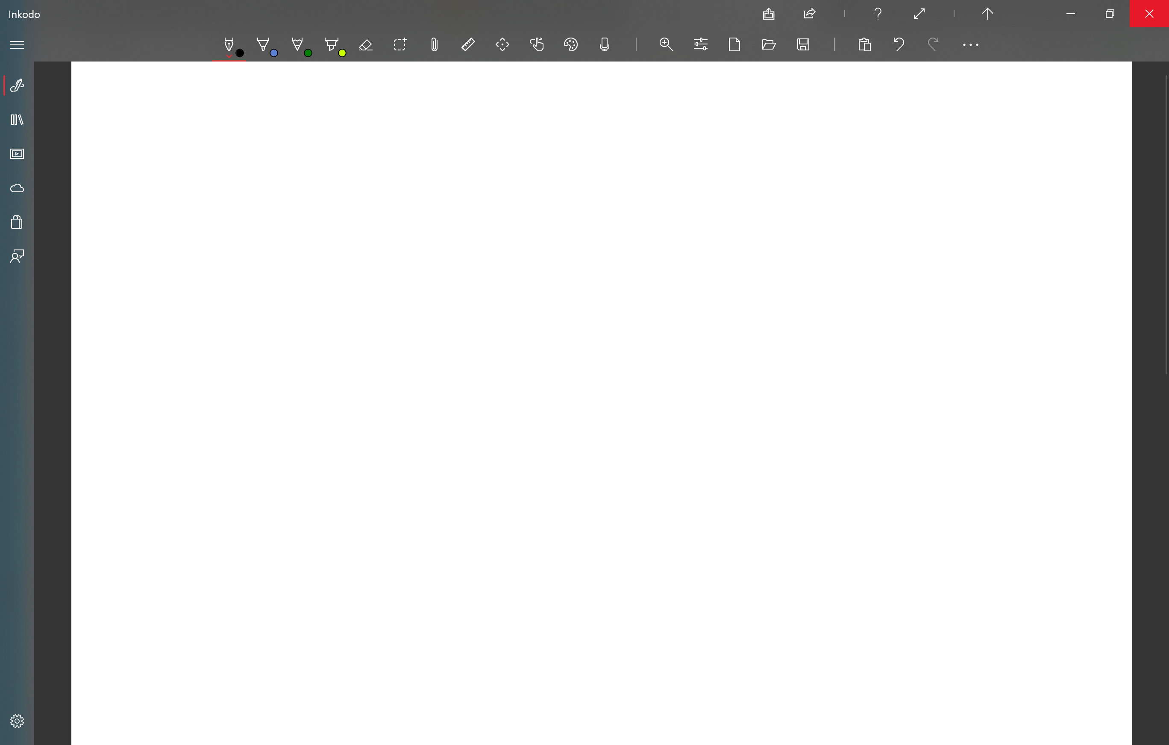
Task: Click the vertical scrollbar on right edge
Action: pos(1166,224)
